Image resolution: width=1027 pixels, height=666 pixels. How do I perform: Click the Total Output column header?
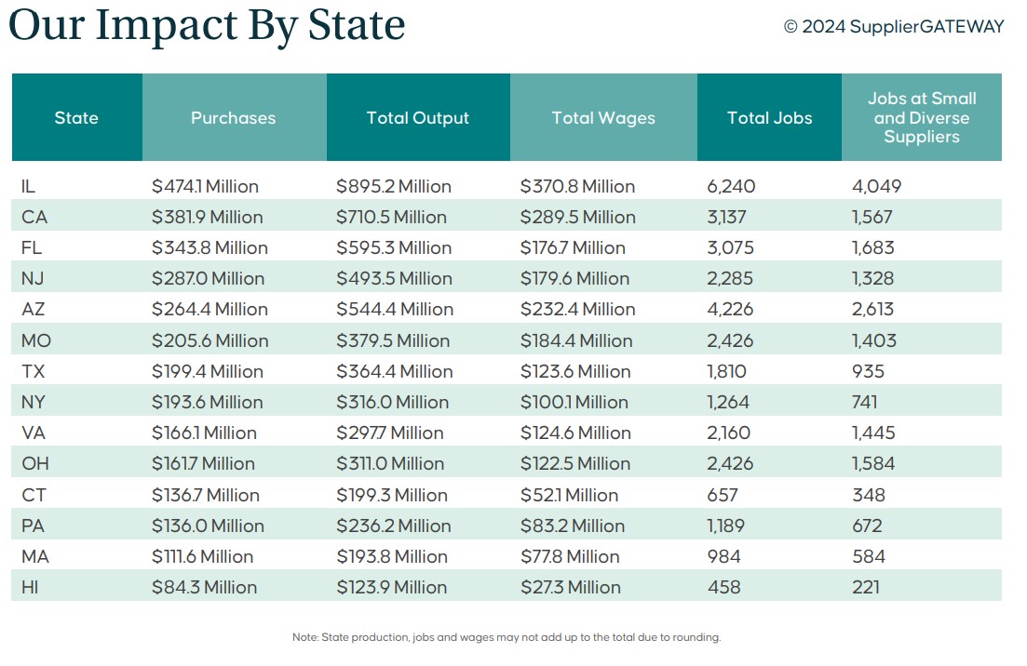418,118
